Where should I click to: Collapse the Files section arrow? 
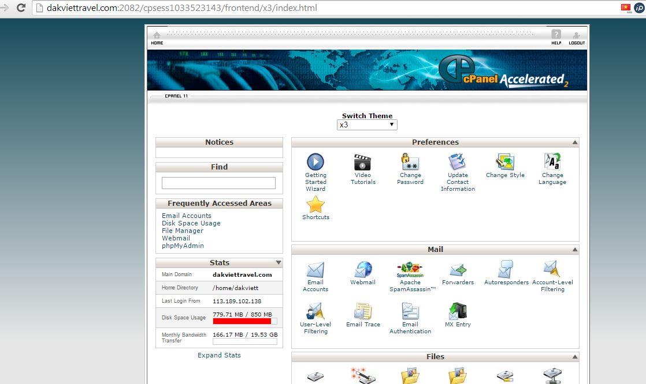[x=575, y=357]
